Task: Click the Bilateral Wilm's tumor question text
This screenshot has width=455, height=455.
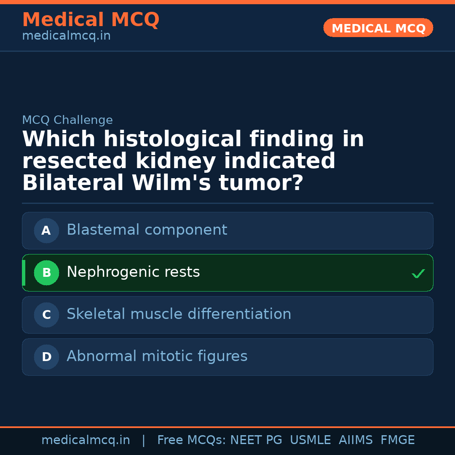Action: pyautogui.click(x=193, y=161)
